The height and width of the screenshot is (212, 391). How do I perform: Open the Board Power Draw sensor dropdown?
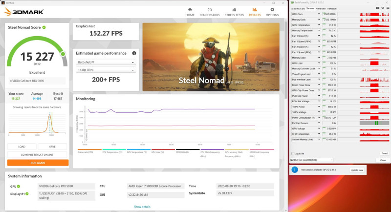coord(319,85)
